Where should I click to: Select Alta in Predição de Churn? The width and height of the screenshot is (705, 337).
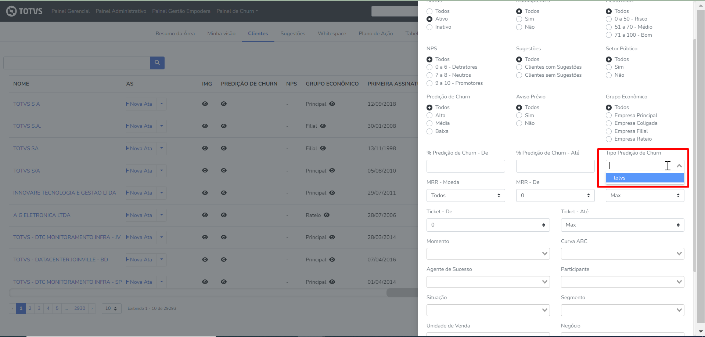pyautogui.click(x=429, y=115)
